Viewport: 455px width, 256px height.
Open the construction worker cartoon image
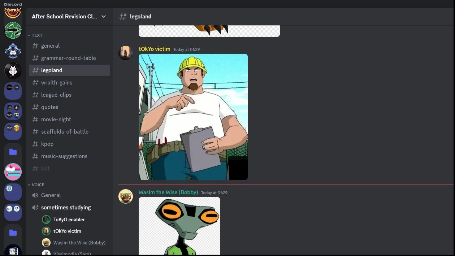(193, 117)
